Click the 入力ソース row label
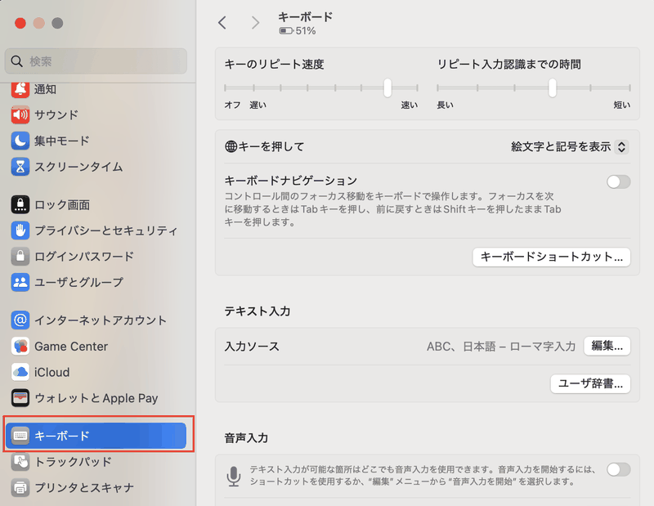Screen dimensions: 654x506 tap(252, 347)
